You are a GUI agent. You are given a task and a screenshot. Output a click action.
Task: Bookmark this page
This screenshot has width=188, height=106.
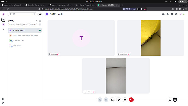(x=39, y=9)
